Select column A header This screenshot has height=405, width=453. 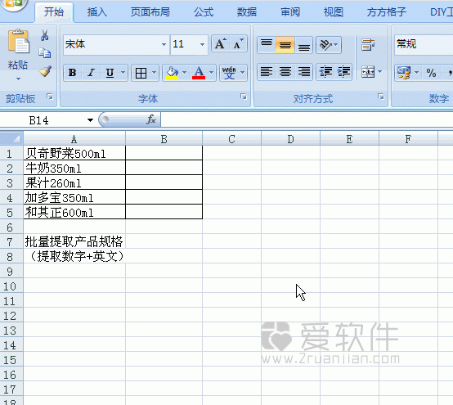[x=74, y=139]
